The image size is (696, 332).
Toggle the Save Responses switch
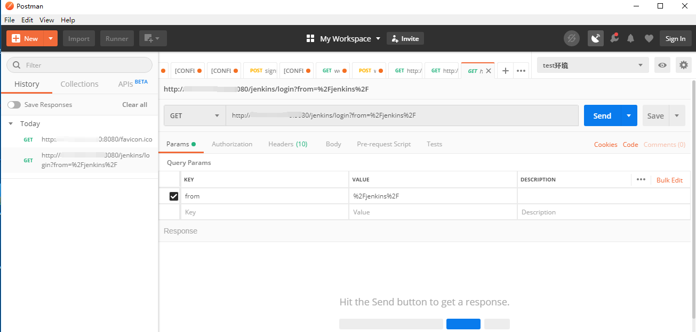click(x=14, y=105)
